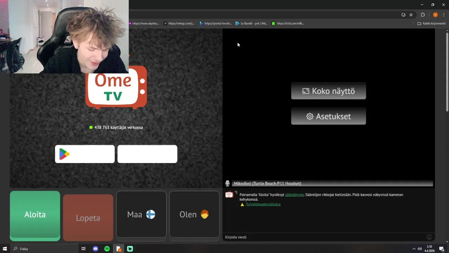Click the Mikrofoni Turtle Beach level bar
This screenshot has height=253, width=449.
333,183
